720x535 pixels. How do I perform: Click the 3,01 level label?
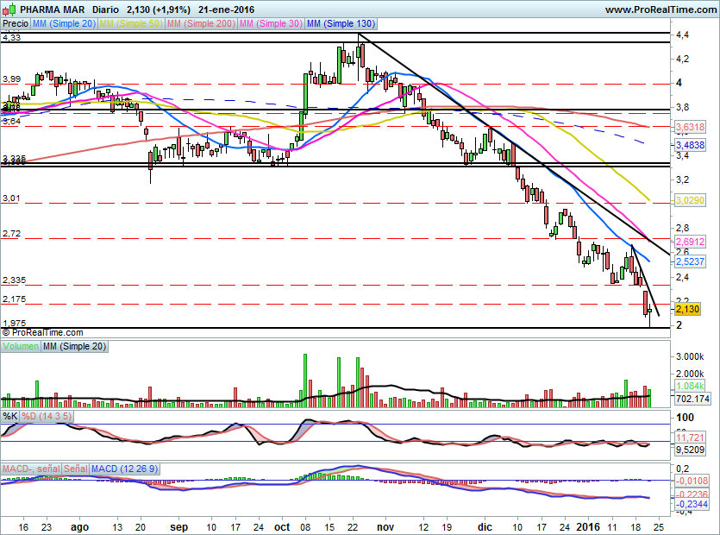tap(11, 198)
